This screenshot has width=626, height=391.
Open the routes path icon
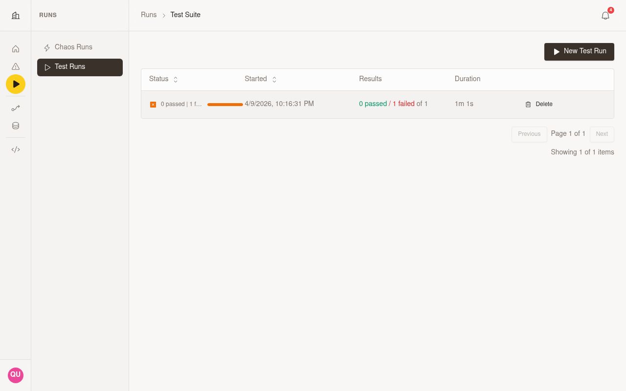click(16, 108)
